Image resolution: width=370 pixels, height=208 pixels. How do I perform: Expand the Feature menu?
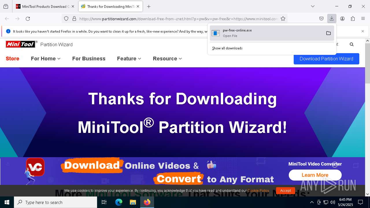tap(129, 59)
